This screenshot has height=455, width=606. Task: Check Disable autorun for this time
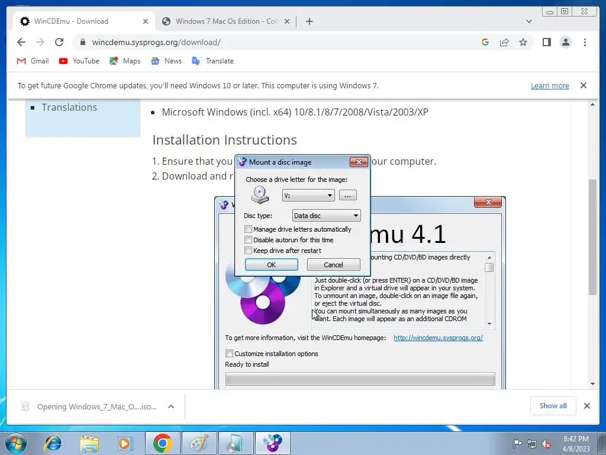coord(248,240)
